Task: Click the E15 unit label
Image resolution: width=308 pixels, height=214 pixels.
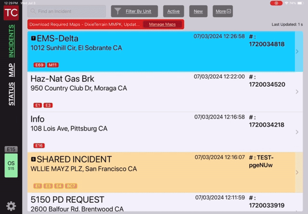Action: click(11, 149)
